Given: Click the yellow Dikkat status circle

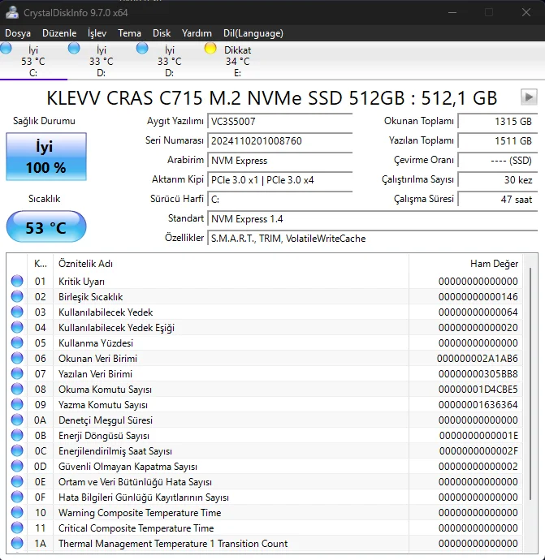Looking at the screenshot, I should 210,48.
